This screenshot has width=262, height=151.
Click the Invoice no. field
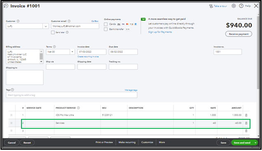click(227, 52)
